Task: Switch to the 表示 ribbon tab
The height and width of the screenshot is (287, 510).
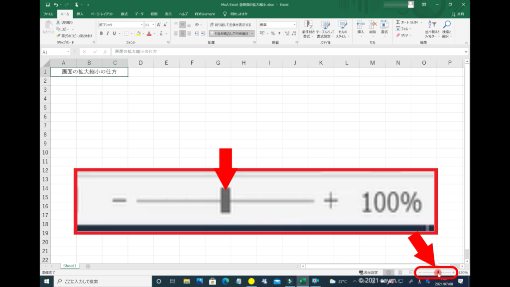Action: 168,14
